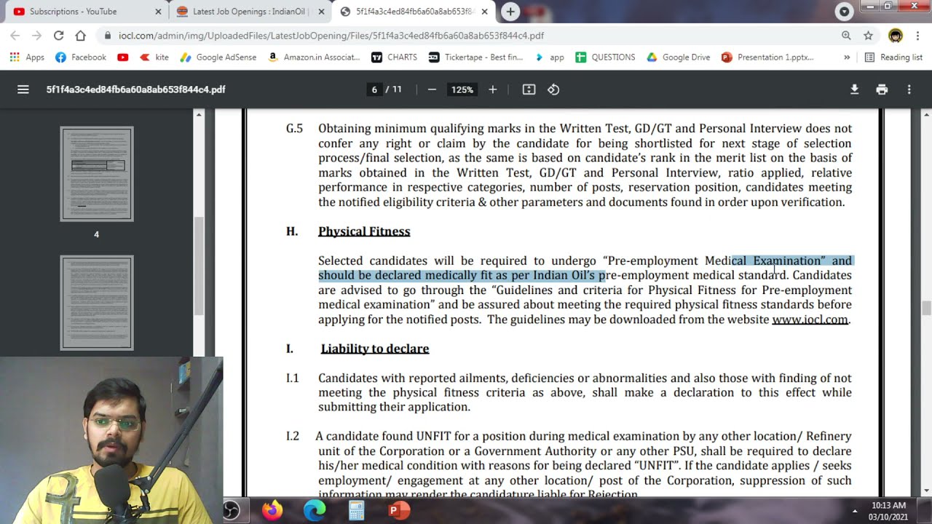Viewport: 932px width, 524px height.
Task: Open PDF viewer more actions menu
Action: click(909, 90)
